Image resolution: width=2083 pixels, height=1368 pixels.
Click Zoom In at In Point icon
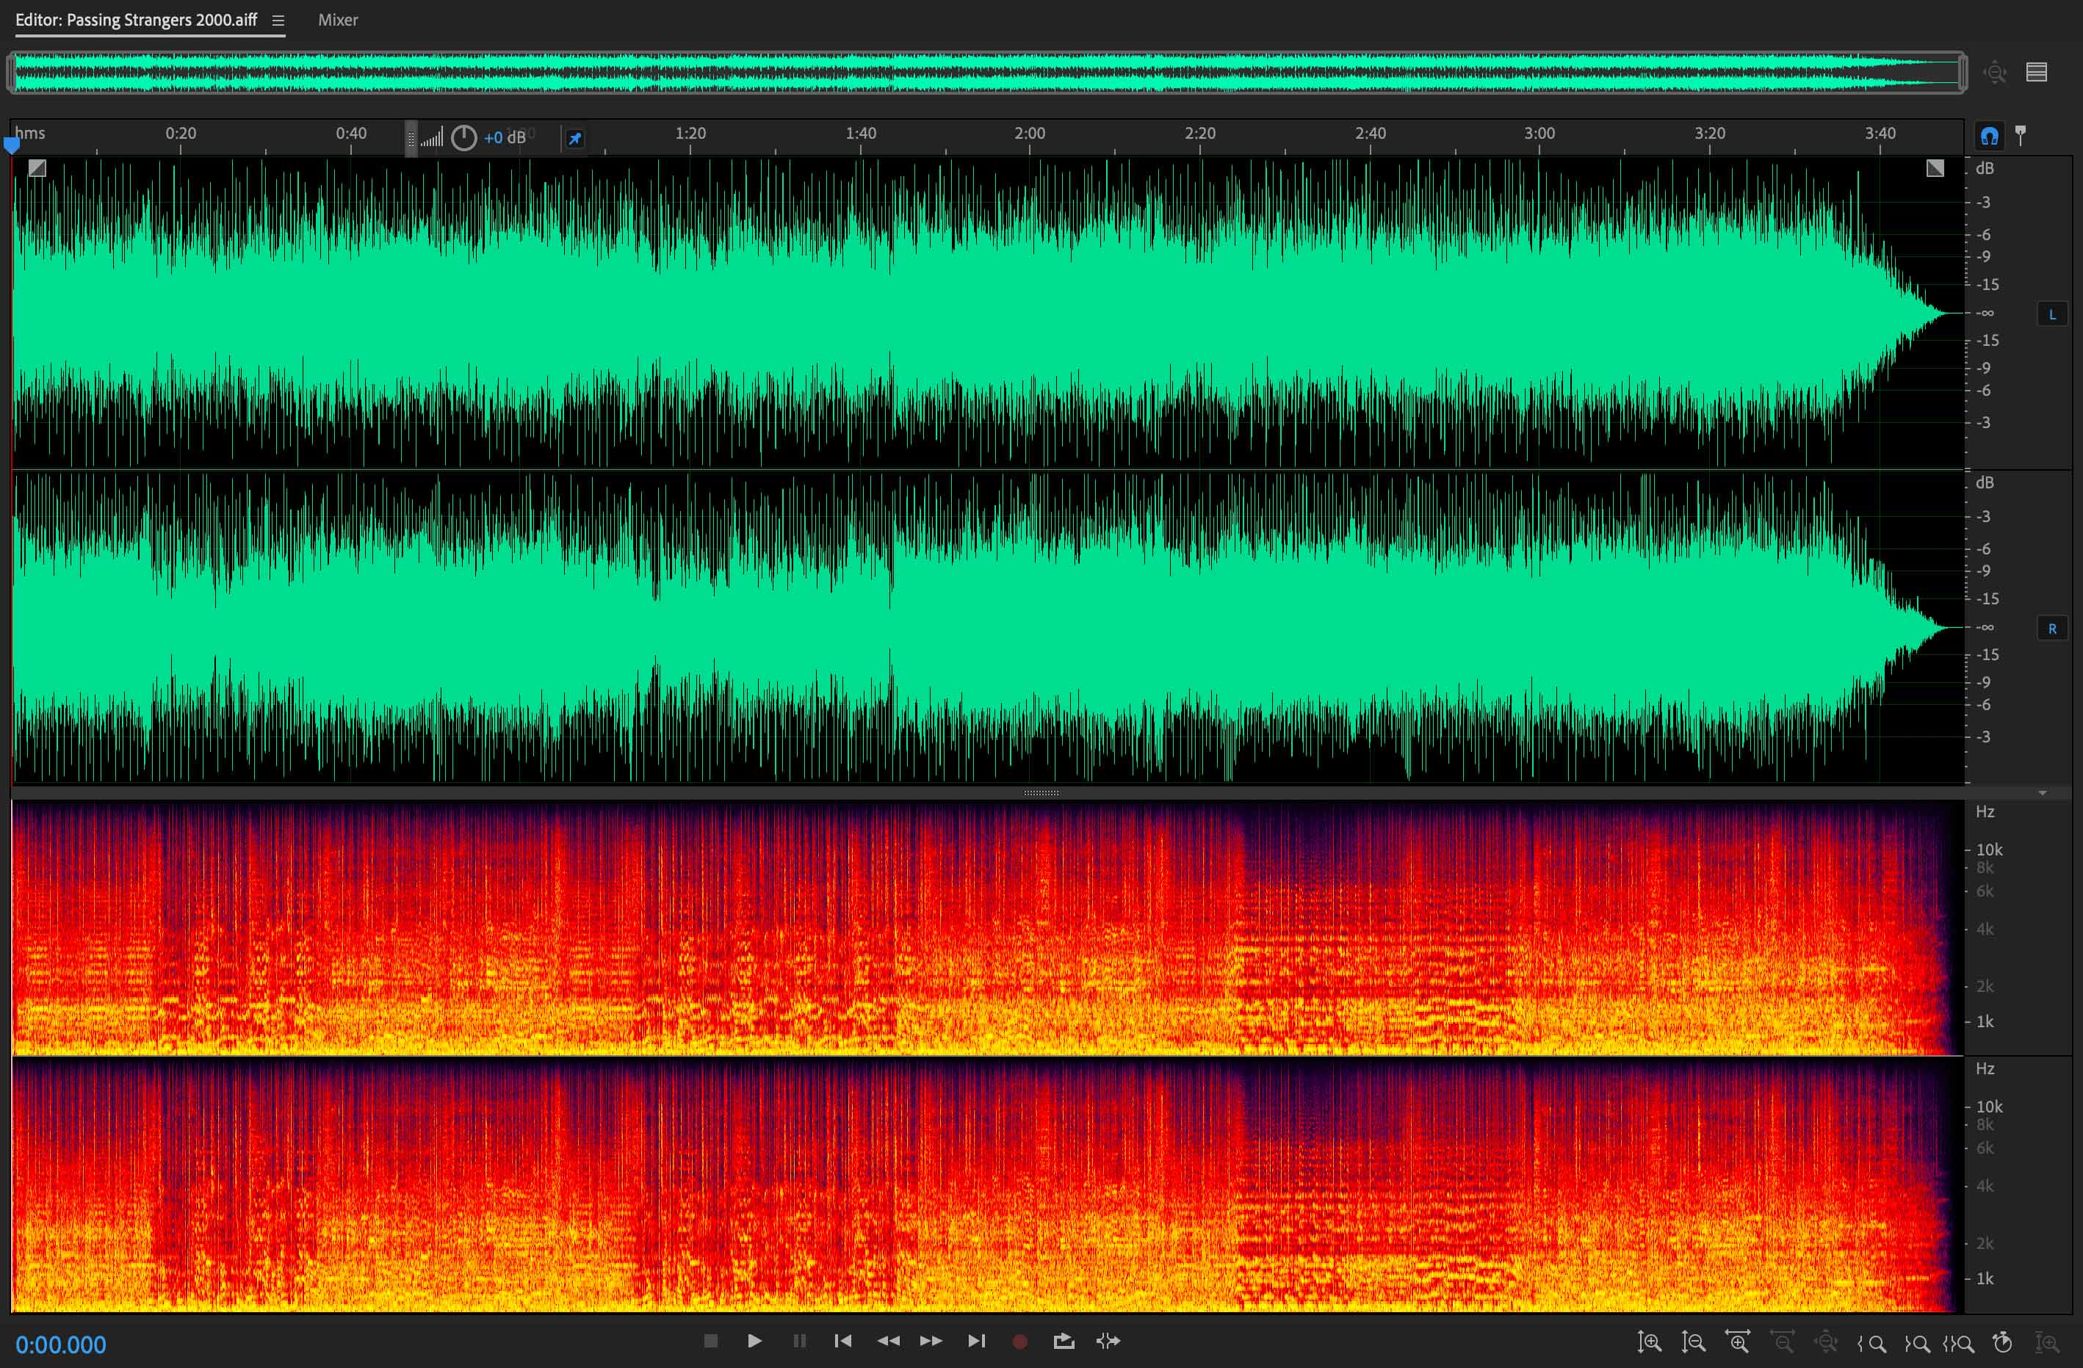point(1872,1344)
